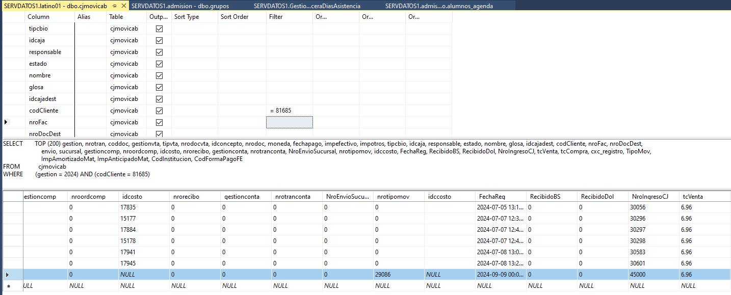Screen dimensions: 731x295
Task: Select the codCliente column name cell
Action: (x=50, y=111)
